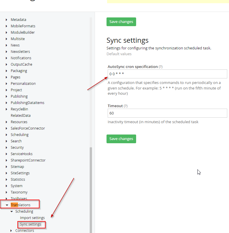Image resolution: width=229 pixels, height=233 pixels.
Task: Open the Search tree label
Action: coord(16,141)
